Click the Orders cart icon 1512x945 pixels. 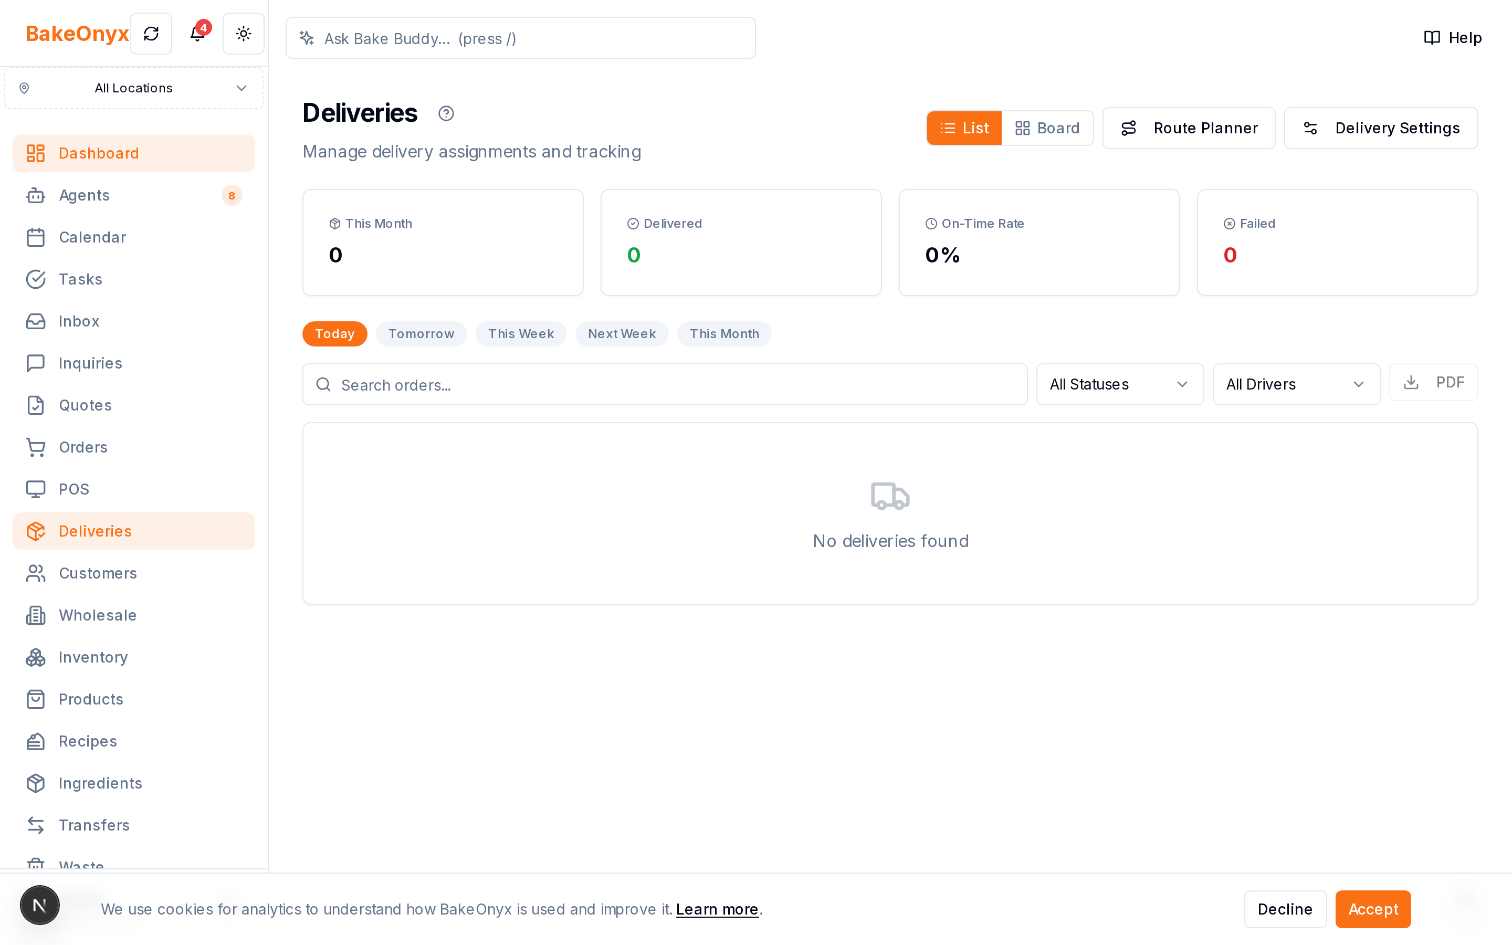tap(36, 447)
